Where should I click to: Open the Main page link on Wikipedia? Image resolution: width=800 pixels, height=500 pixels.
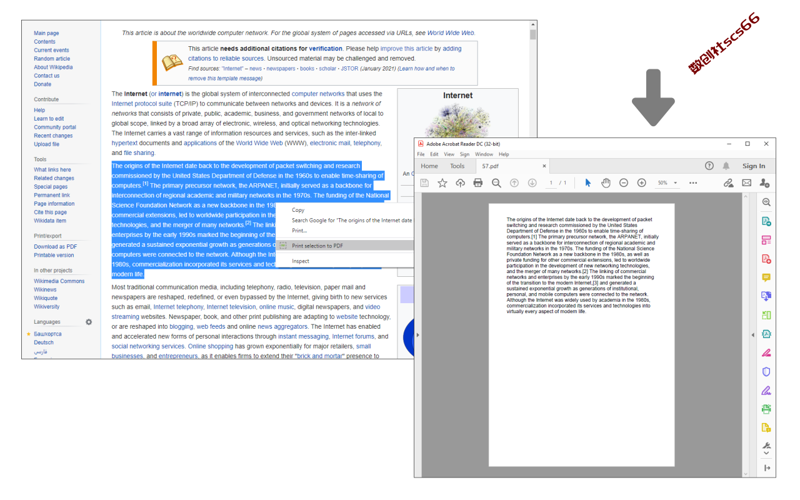46,33
